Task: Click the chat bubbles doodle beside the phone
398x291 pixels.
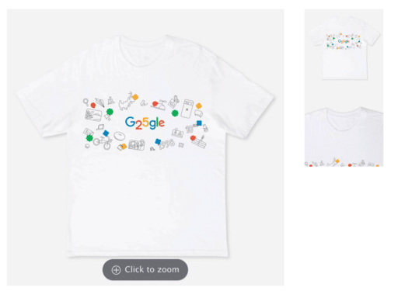Action: click(x=198, y=113)
